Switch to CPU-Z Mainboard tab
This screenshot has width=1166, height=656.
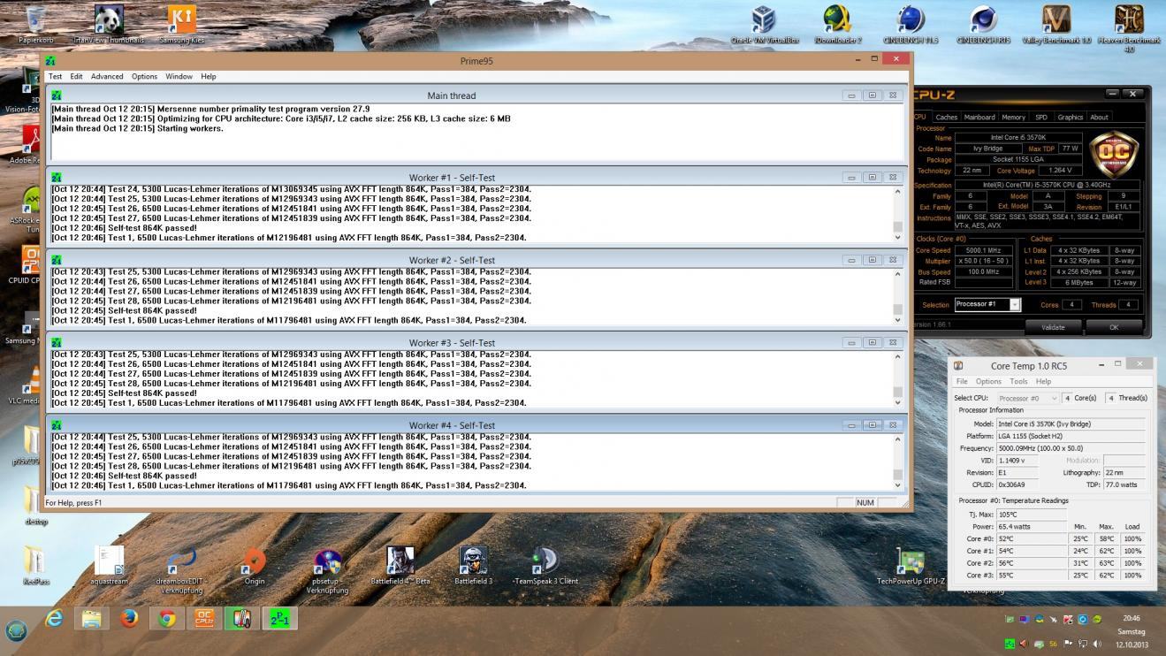[x=979, y=117]
